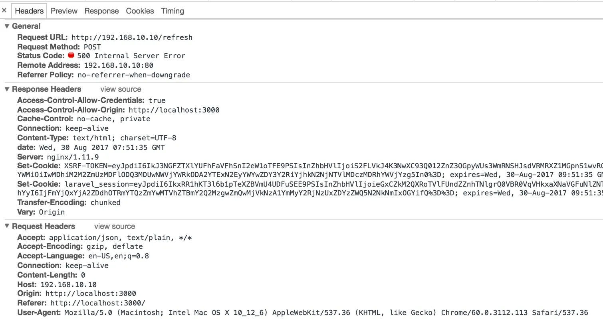Click the General section heading
Image resolution: width=603 pixels, height=331 pixels.
tap(26, 26)
